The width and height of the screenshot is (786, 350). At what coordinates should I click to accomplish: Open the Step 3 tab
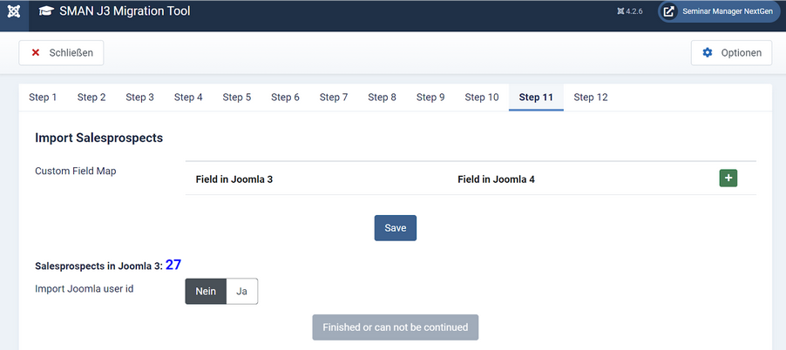(x=139, y=98)
